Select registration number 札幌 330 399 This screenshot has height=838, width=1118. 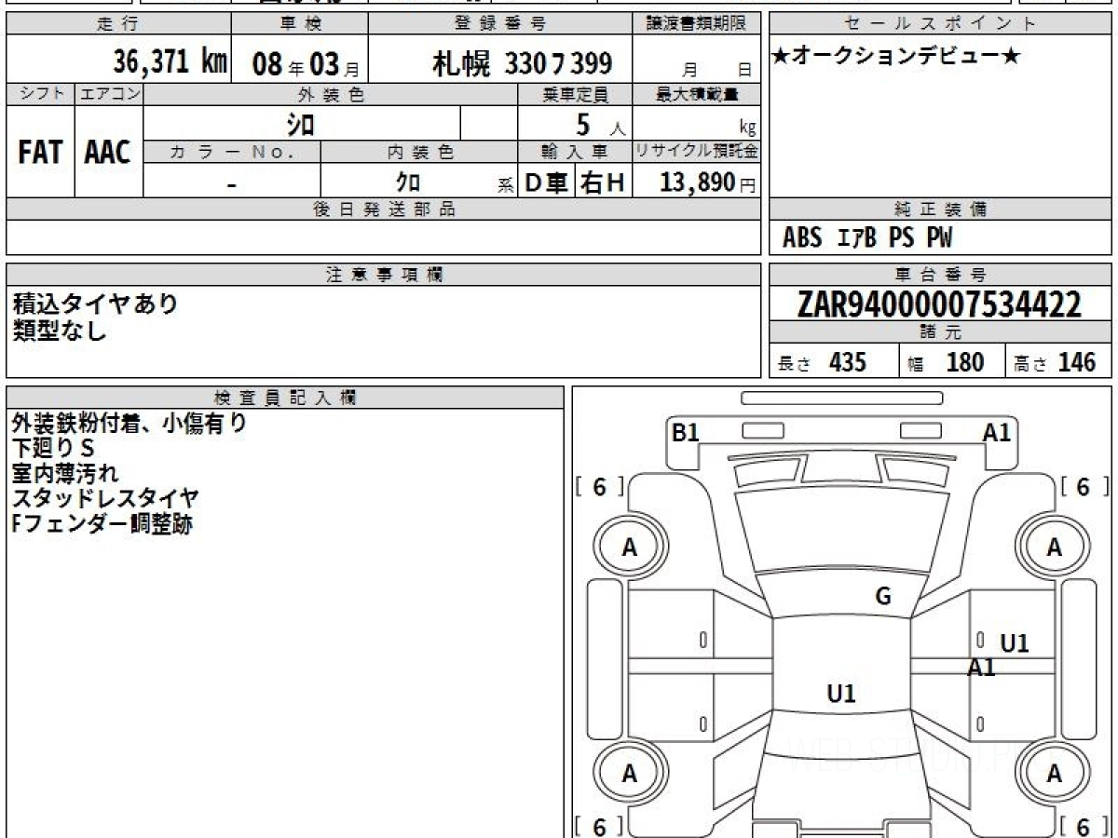[x=522, y=63]
